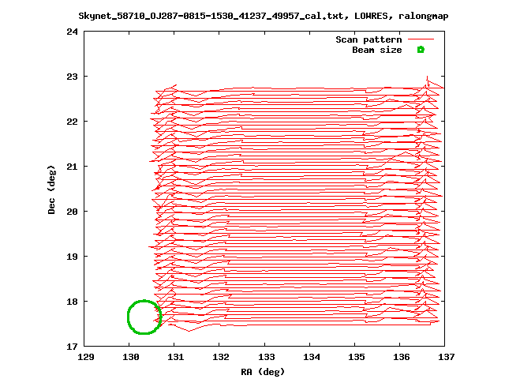Click the green beam size circle on plot
This screenshot has width=505, height=379.
[144, 317]
